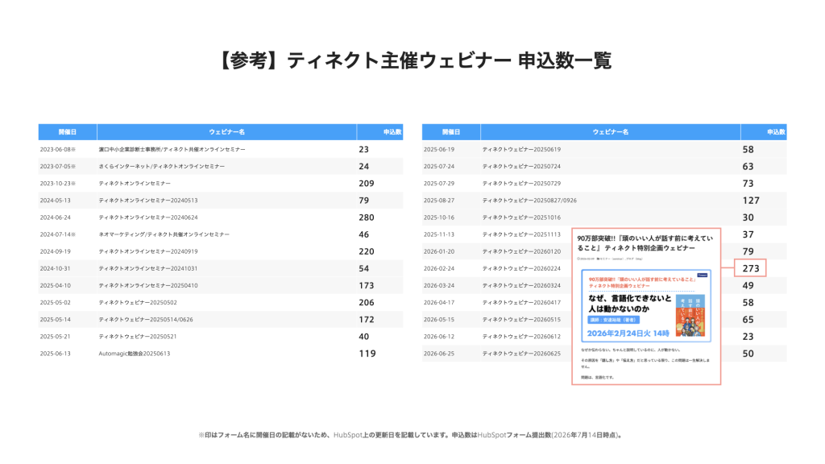The image size is (825, 464).
Task: Click the date cell 2024-09-19
Action: pyautogui.click(x=56, y=251)
